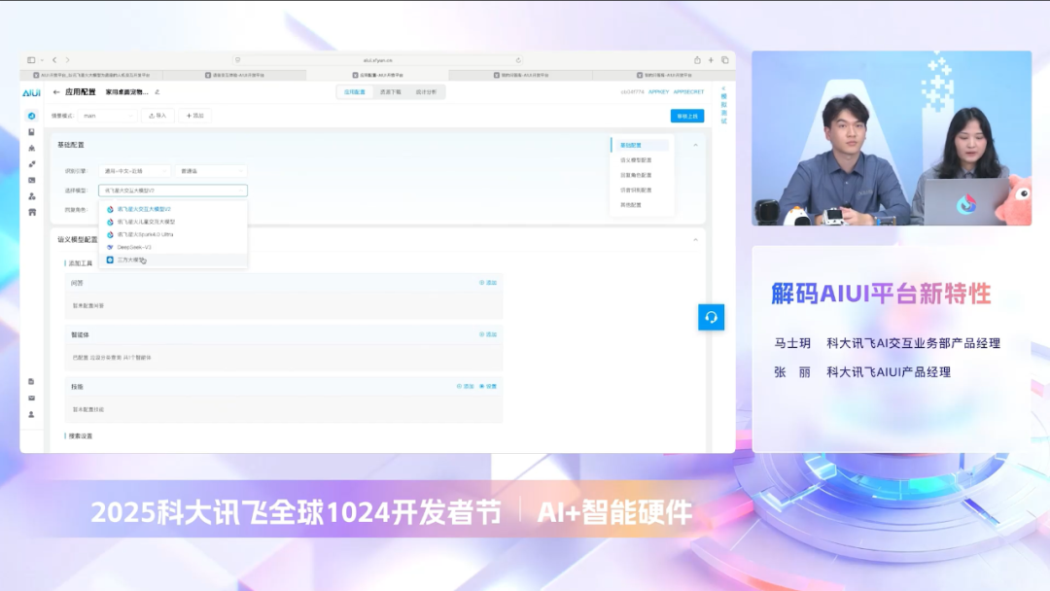The height and width of the screenshot is (591, 1050).
Task: Click 设置 in the 技能 row
Action: pos(488,386)
